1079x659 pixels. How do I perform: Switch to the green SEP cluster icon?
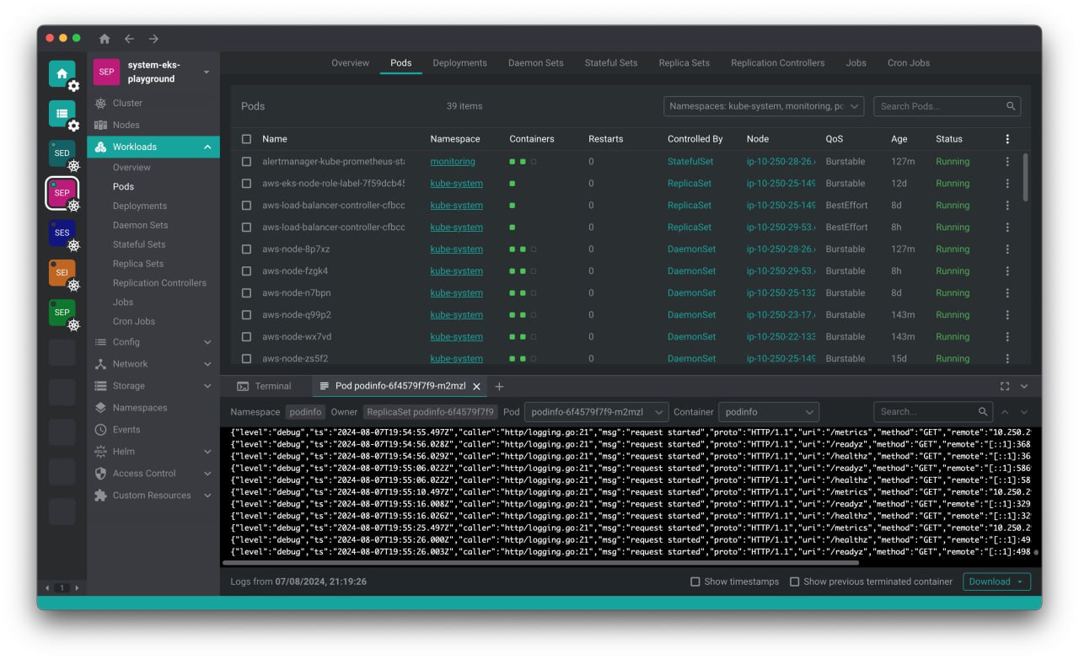62,312
